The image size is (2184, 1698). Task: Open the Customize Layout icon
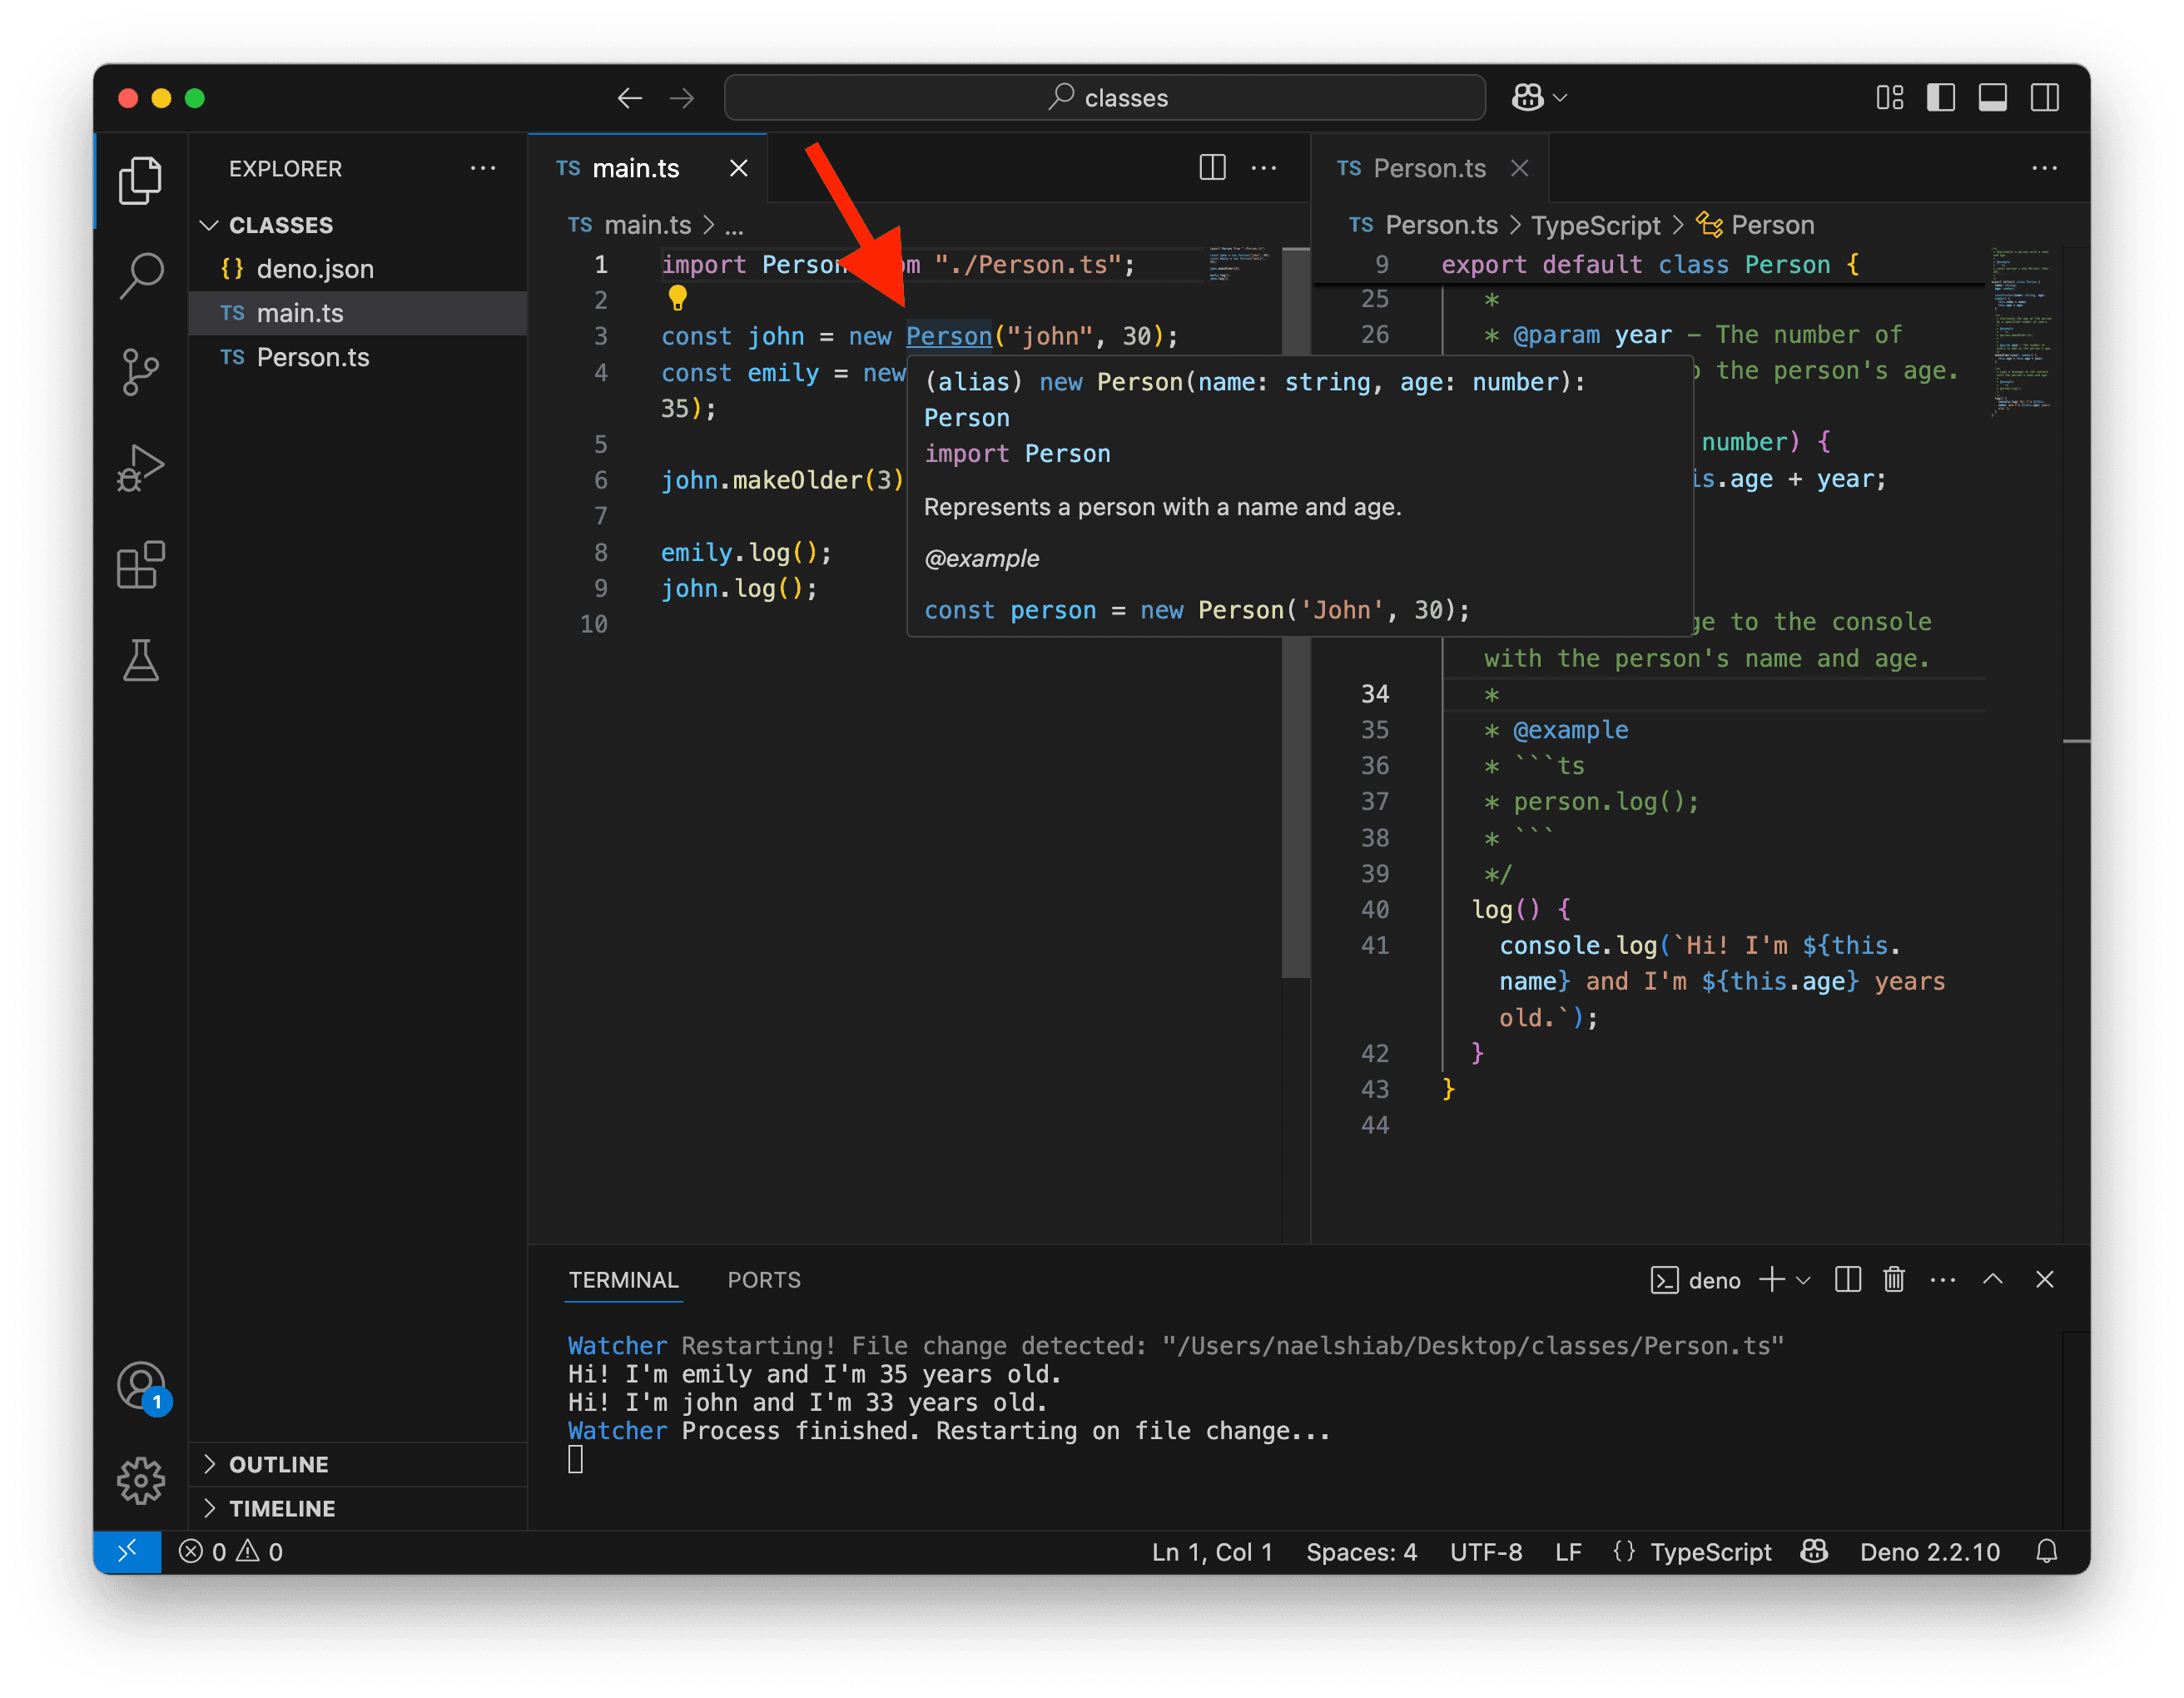tap(1889, 97)
